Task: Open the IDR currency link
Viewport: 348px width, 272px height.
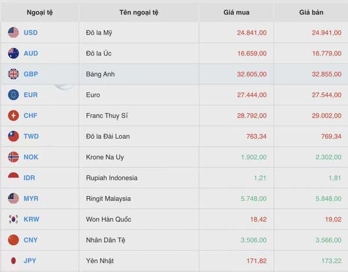Action: 30,178
